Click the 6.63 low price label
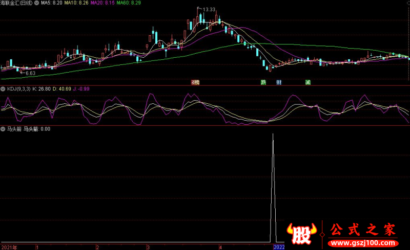Screen dimensions: 410x250 [x=30, y=73]
